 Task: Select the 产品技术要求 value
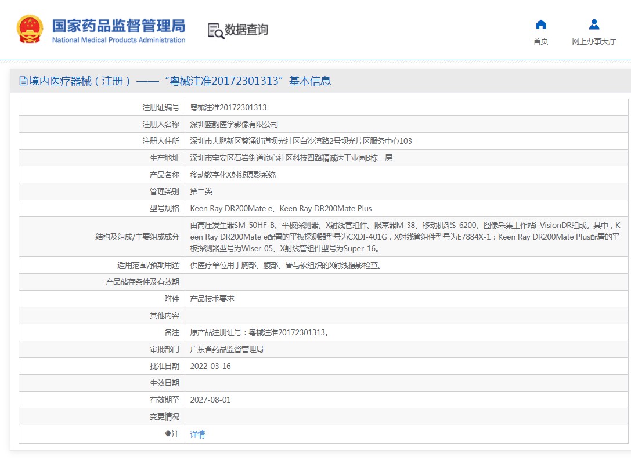[212, 299]
